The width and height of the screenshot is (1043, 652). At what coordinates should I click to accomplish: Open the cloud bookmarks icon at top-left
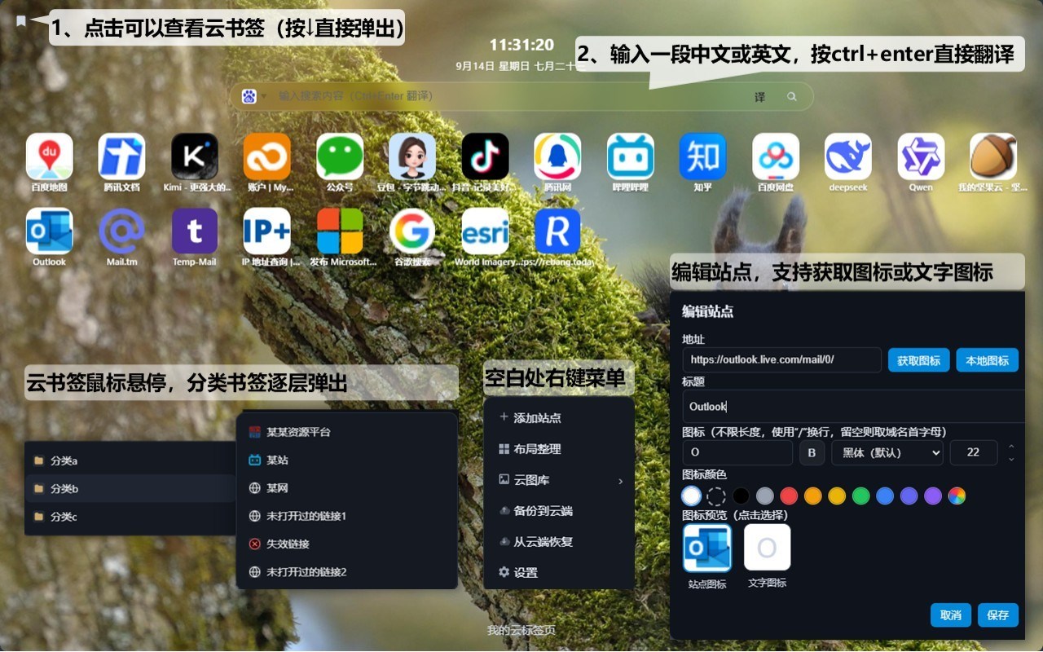coord(21,21)
